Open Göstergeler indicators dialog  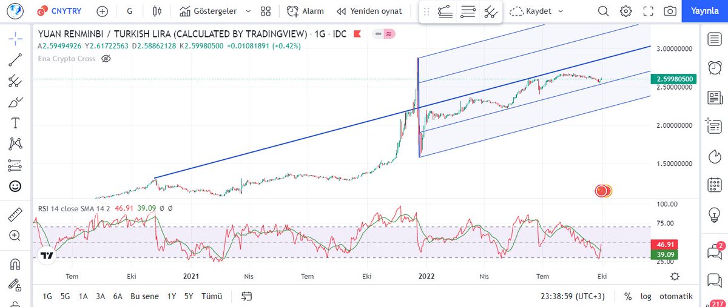click(x=209, y=11)
